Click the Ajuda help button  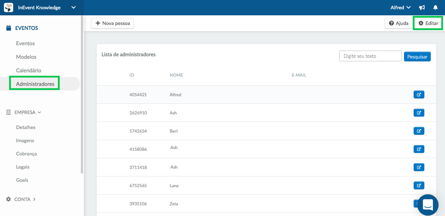tap(398, 23)
